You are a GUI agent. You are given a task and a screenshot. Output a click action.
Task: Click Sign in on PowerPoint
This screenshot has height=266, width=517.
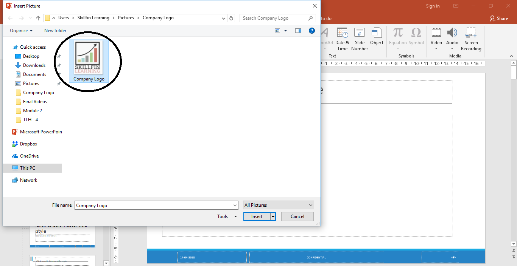pyautogui.click(x=433, y=6)
